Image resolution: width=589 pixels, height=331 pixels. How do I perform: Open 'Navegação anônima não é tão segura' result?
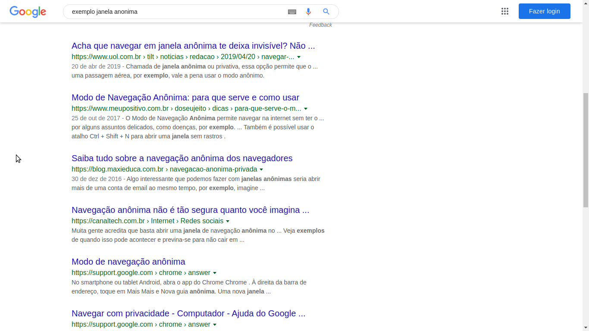[190, 210]
